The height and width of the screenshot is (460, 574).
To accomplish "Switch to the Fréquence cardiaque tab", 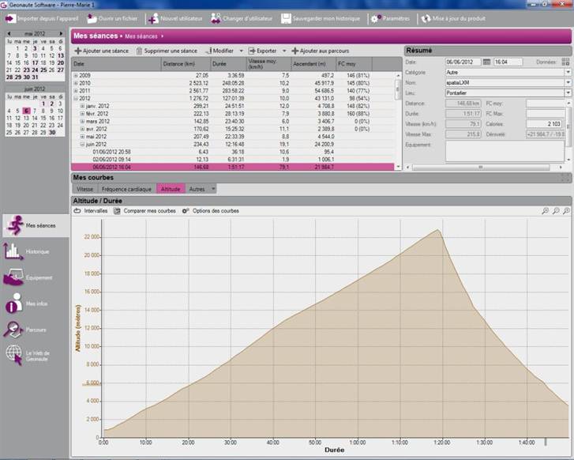I will tap(126, 189).
